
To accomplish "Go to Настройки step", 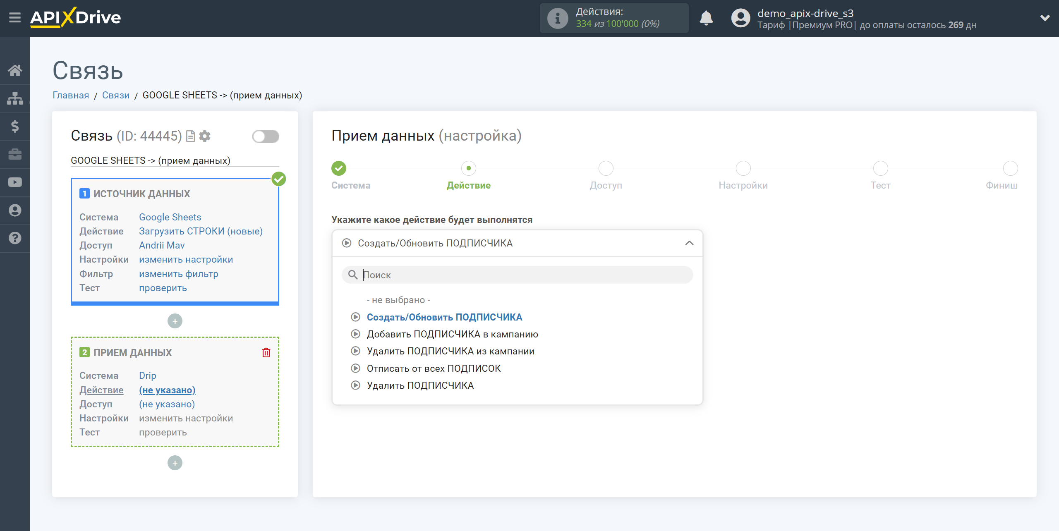I will [x=743, y=168].
